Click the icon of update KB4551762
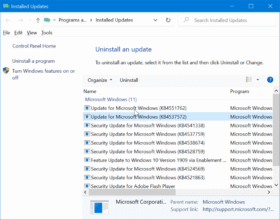The height and width of the screenshot is (220, 280). 87,108
